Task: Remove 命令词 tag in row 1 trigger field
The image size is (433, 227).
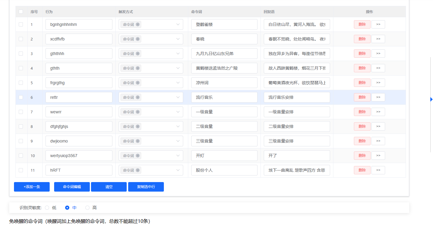Action: [138, 24]
